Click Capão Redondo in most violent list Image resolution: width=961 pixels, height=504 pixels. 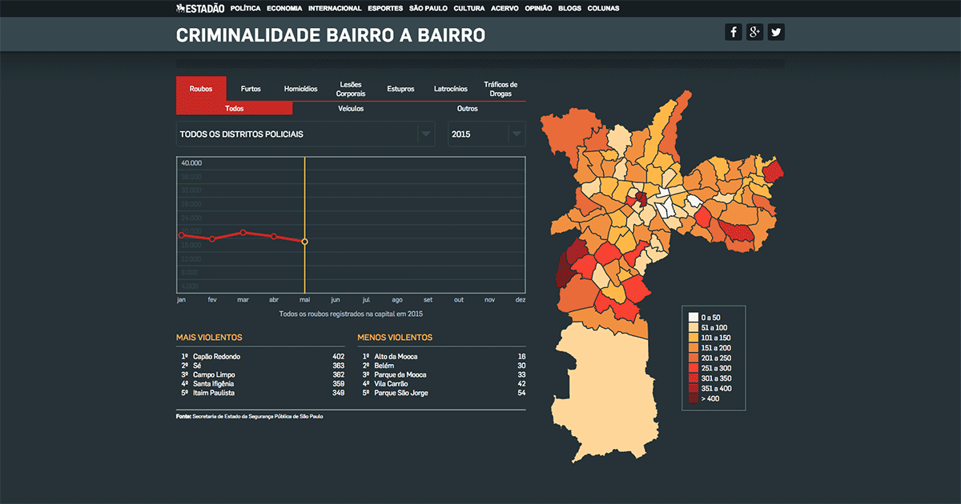pyautogui.click(x=216, y=357)
